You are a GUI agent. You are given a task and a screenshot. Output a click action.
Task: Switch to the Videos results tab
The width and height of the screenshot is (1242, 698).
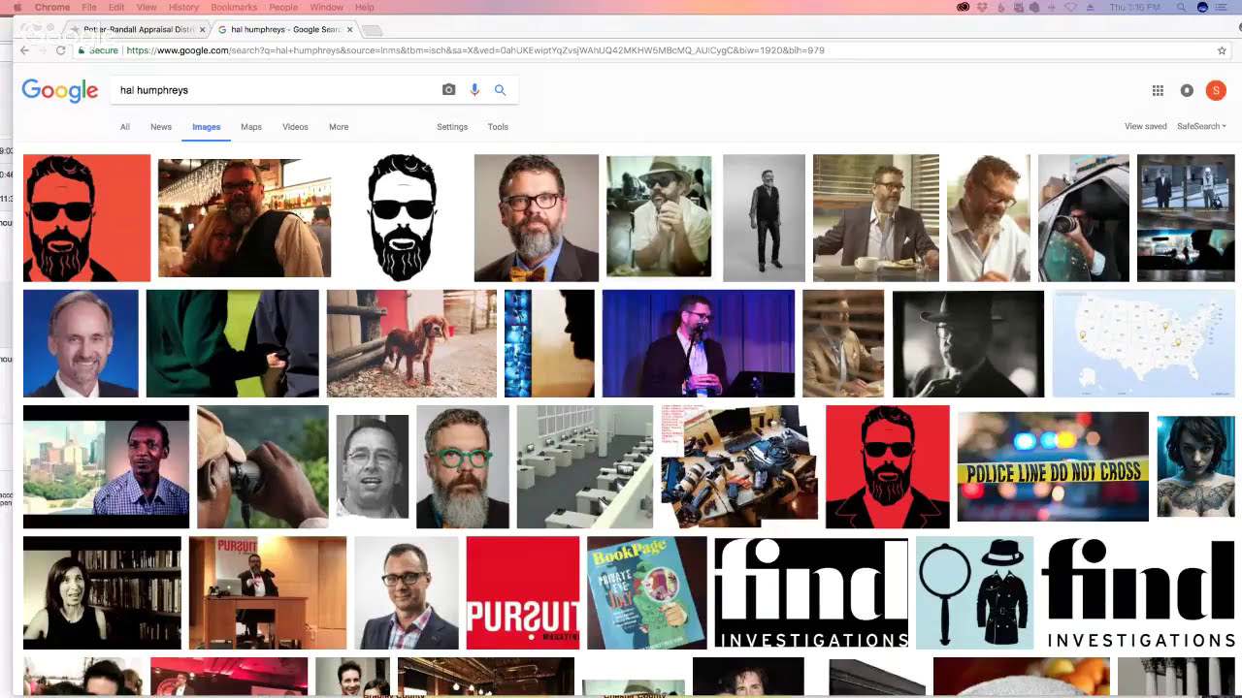[295, 127]
